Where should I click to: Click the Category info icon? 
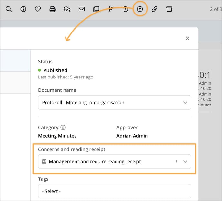point(63,127)
